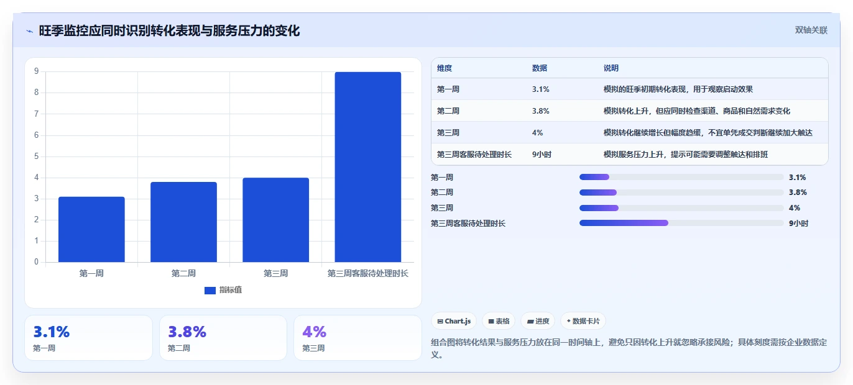Screen dimensions: 853x385
Task: Open the 3.1% 第一周 data card
Action: pyautogui.click(x=88, y=338)
